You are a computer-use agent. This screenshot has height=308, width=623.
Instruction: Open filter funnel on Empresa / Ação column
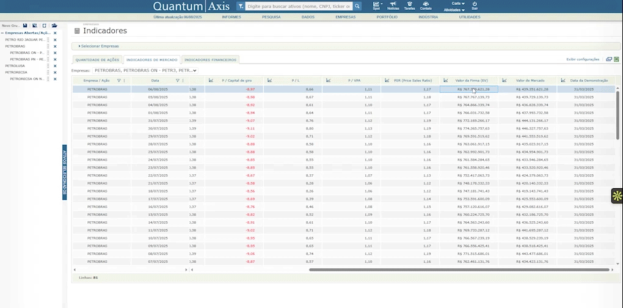(x=119, y=80)
